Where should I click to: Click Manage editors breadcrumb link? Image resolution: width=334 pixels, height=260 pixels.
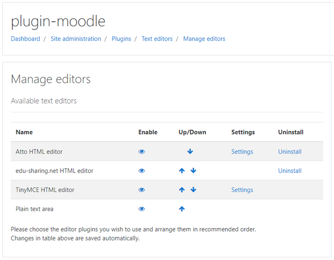(204, 39)
